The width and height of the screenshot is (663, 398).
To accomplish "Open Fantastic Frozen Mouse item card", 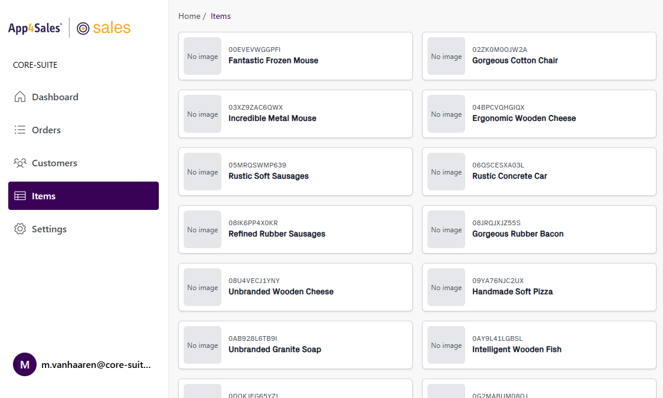I will 295,56.
